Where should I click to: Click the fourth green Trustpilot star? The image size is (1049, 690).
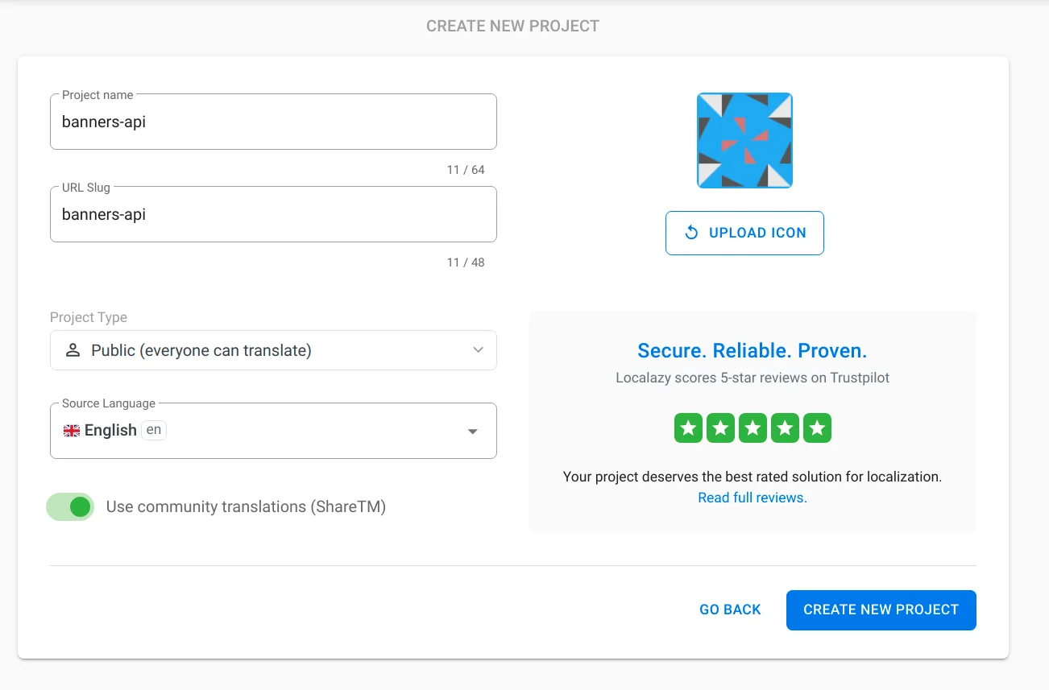[x=785, y=428]
